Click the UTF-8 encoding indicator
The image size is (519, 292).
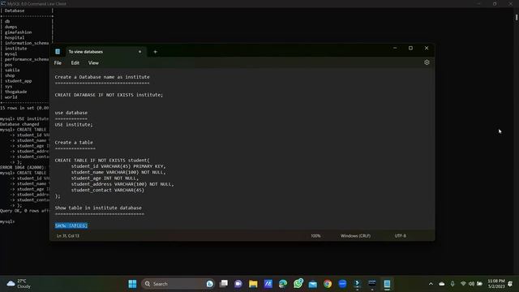click(400, 236)
